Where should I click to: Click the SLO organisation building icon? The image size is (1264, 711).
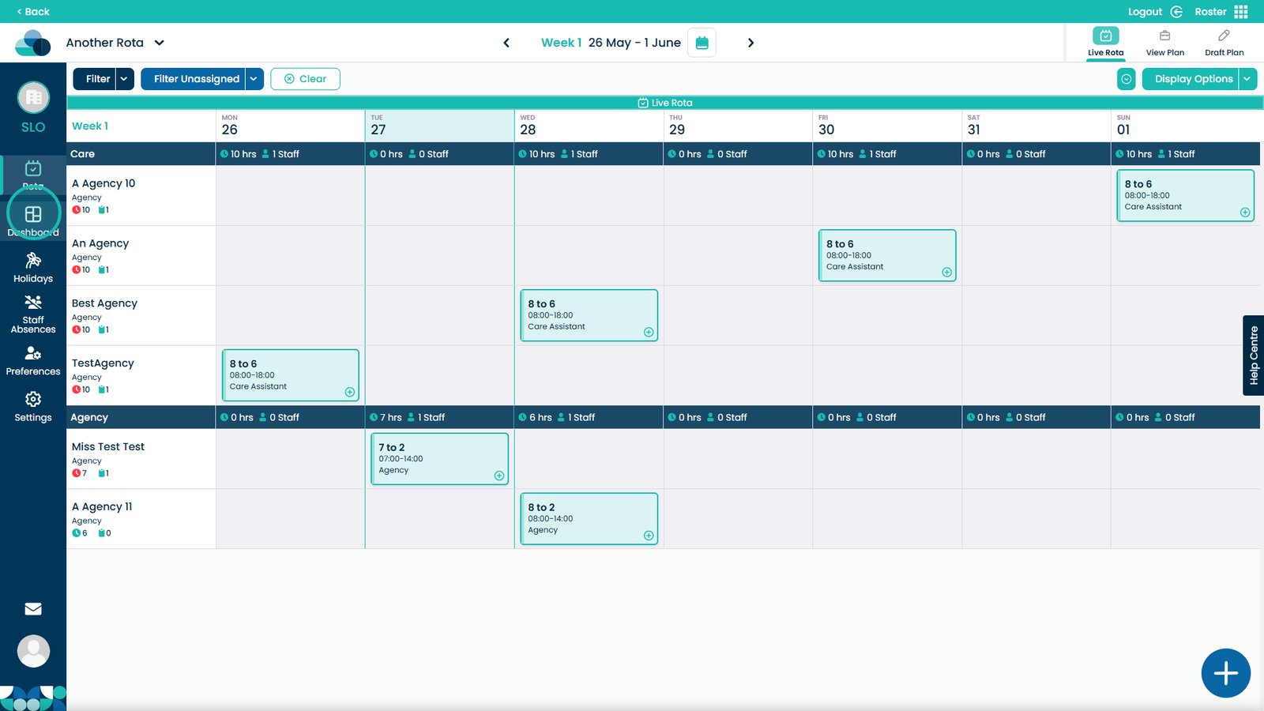click(33, 97)
